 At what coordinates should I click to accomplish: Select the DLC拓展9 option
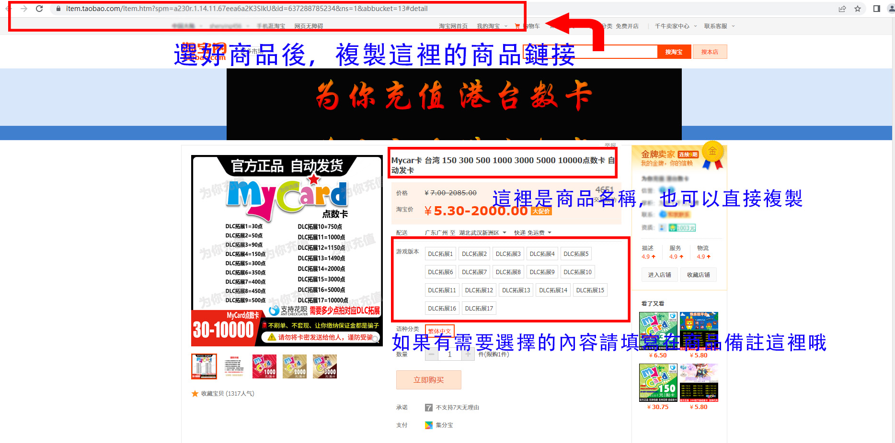coord(542,272)
